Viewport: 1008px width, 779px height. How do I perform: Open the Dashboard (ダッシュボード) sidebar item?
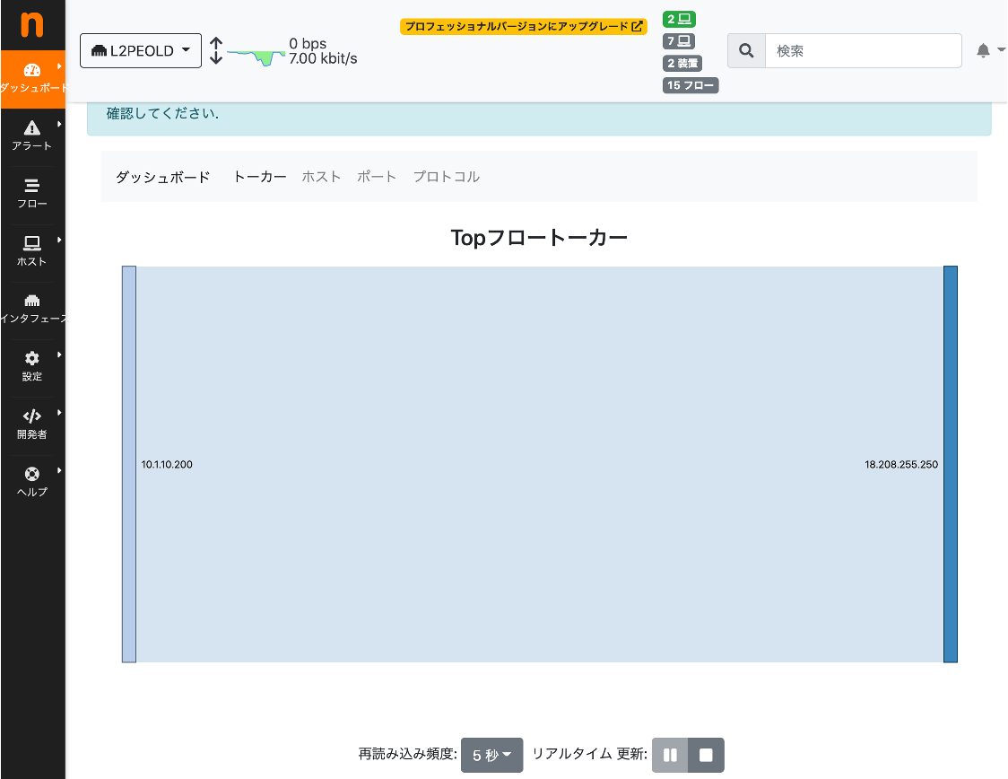[33, 79]
